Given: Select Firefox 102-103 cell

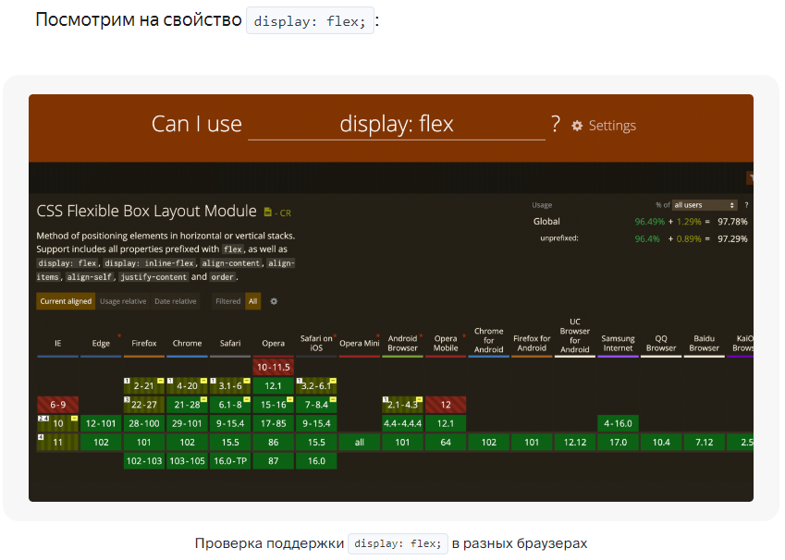Looking at the screenshot, I should click(144, 461).
